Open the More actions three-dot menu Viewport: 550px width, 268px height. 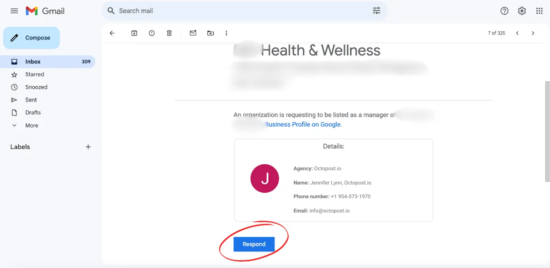pyautogui.click(x=226, y=33)
